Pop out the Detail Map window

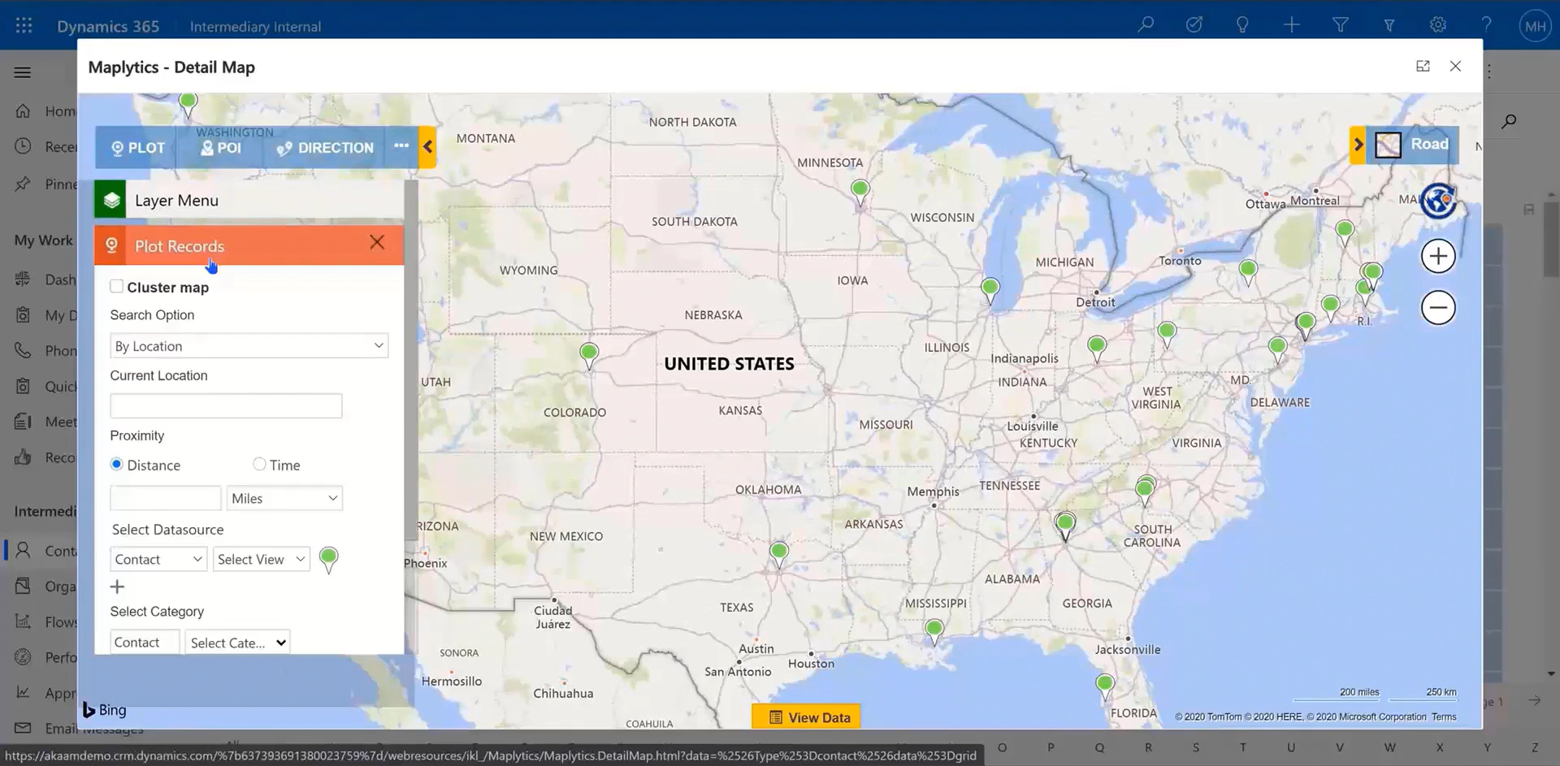click(x=1423, y=67)
